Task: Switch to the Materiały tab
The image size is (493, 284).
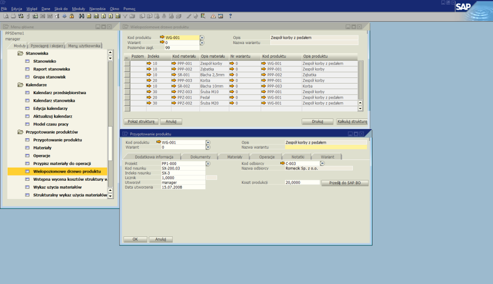Action: 234,156
